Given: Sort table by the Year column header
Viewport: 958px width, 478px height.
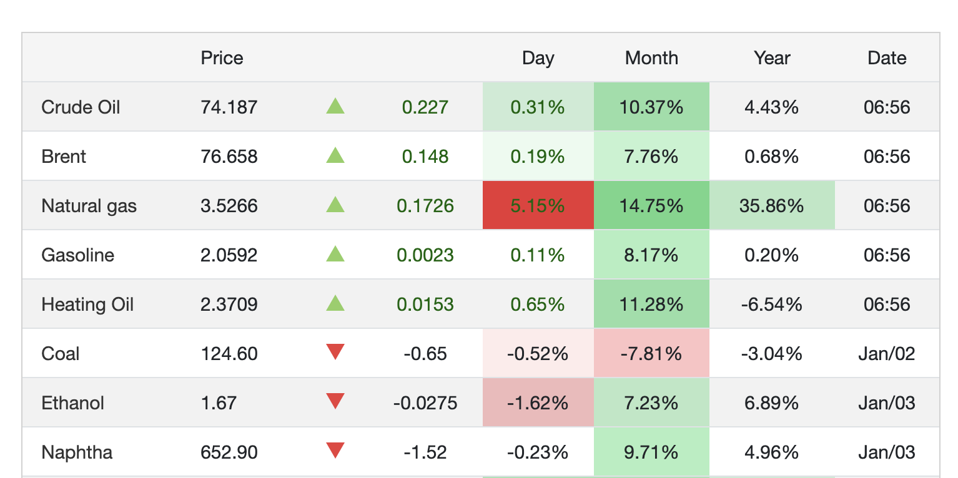Looking at the screenshot, I should [772, 58].
